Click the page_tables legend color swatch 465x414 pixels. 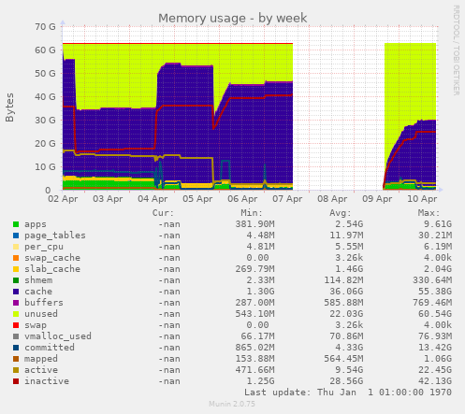coord(16,236)
